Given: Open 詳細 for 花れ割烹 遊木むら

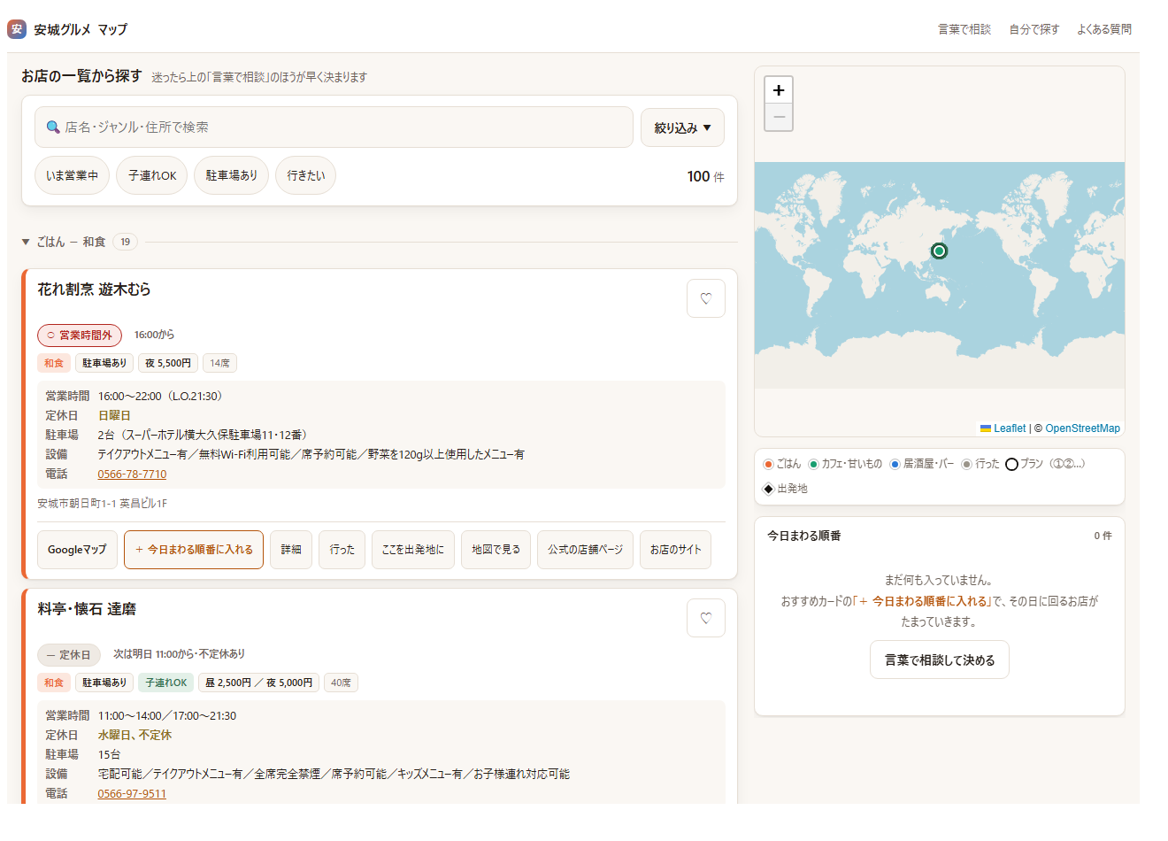Looking at the screenshot, I should click(291, 550).
